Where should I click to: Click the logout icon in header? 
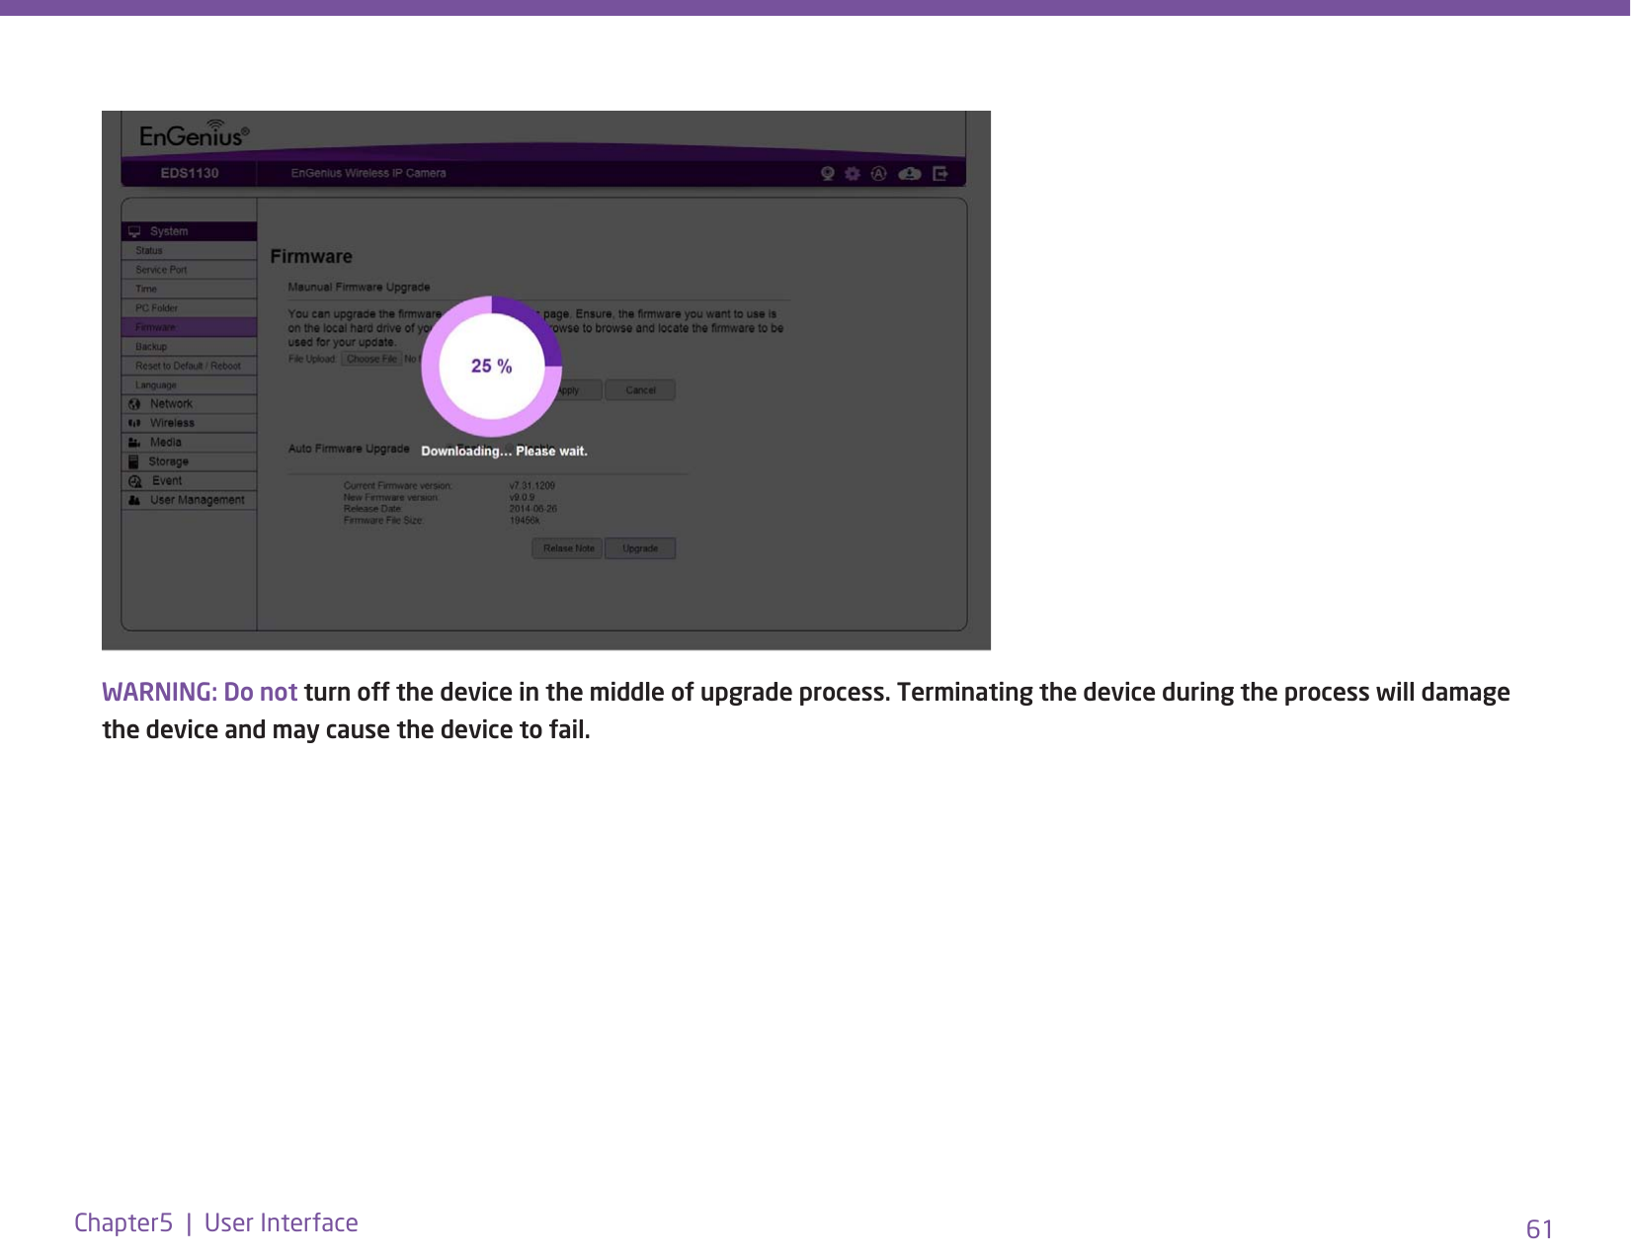(x=939, y=174)
